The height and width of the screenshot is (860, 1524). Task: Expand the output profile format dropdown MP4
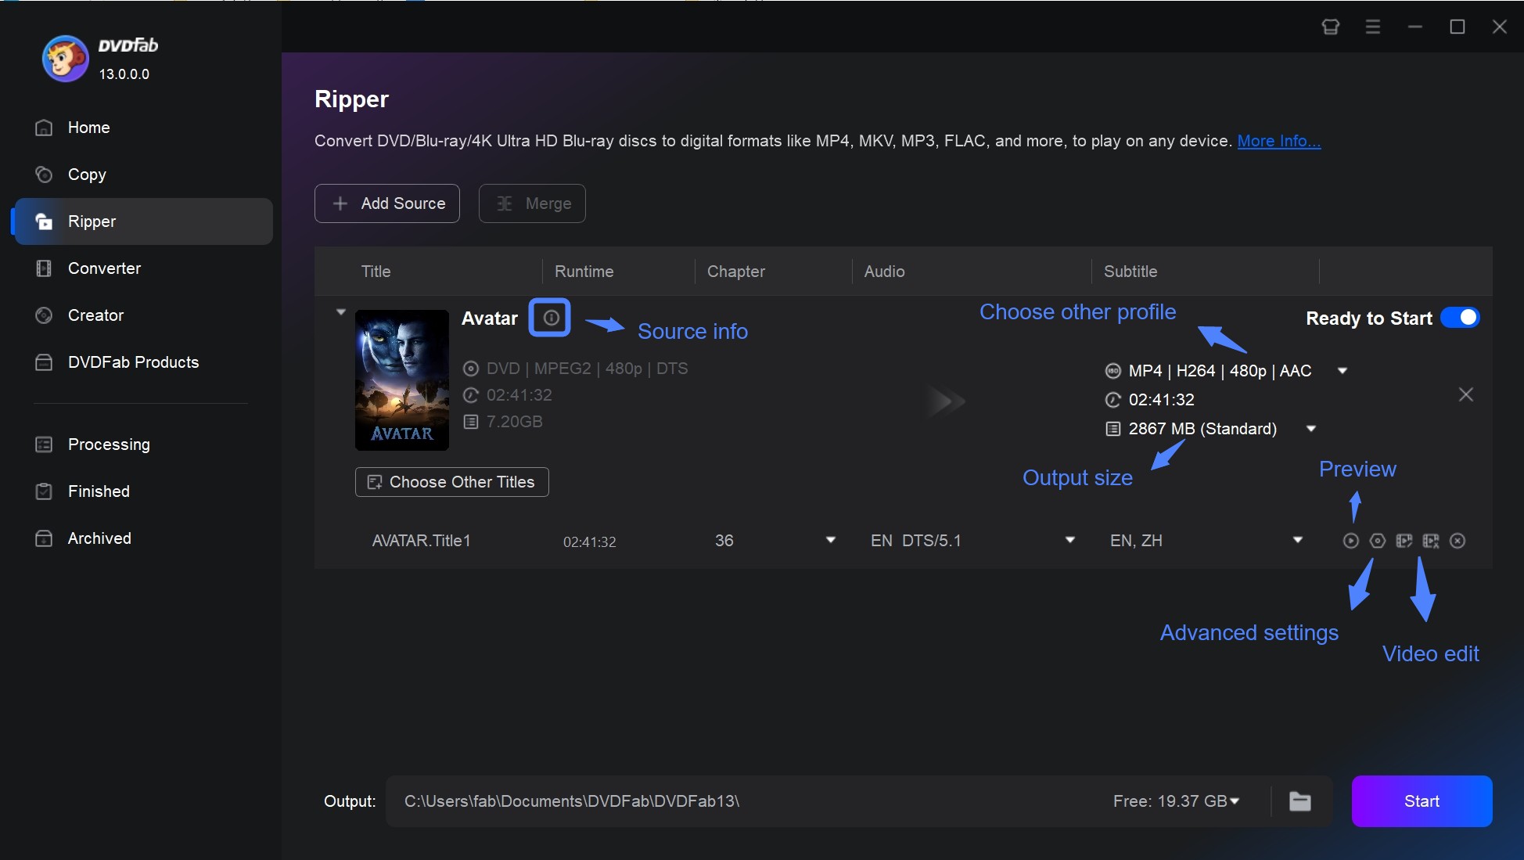[x=1343, y=371]
